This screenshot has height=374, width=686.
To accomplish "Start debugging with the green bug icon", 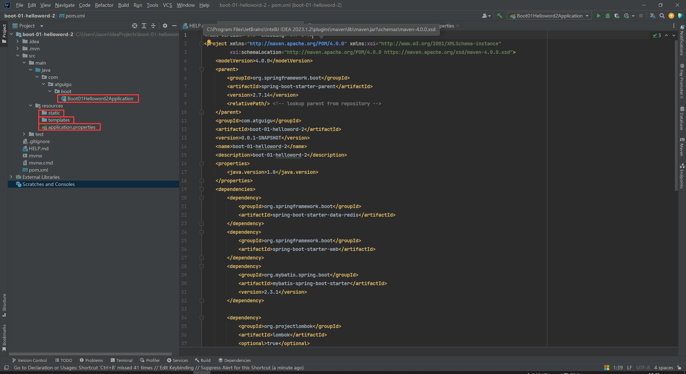I will (x=607, y=16).
